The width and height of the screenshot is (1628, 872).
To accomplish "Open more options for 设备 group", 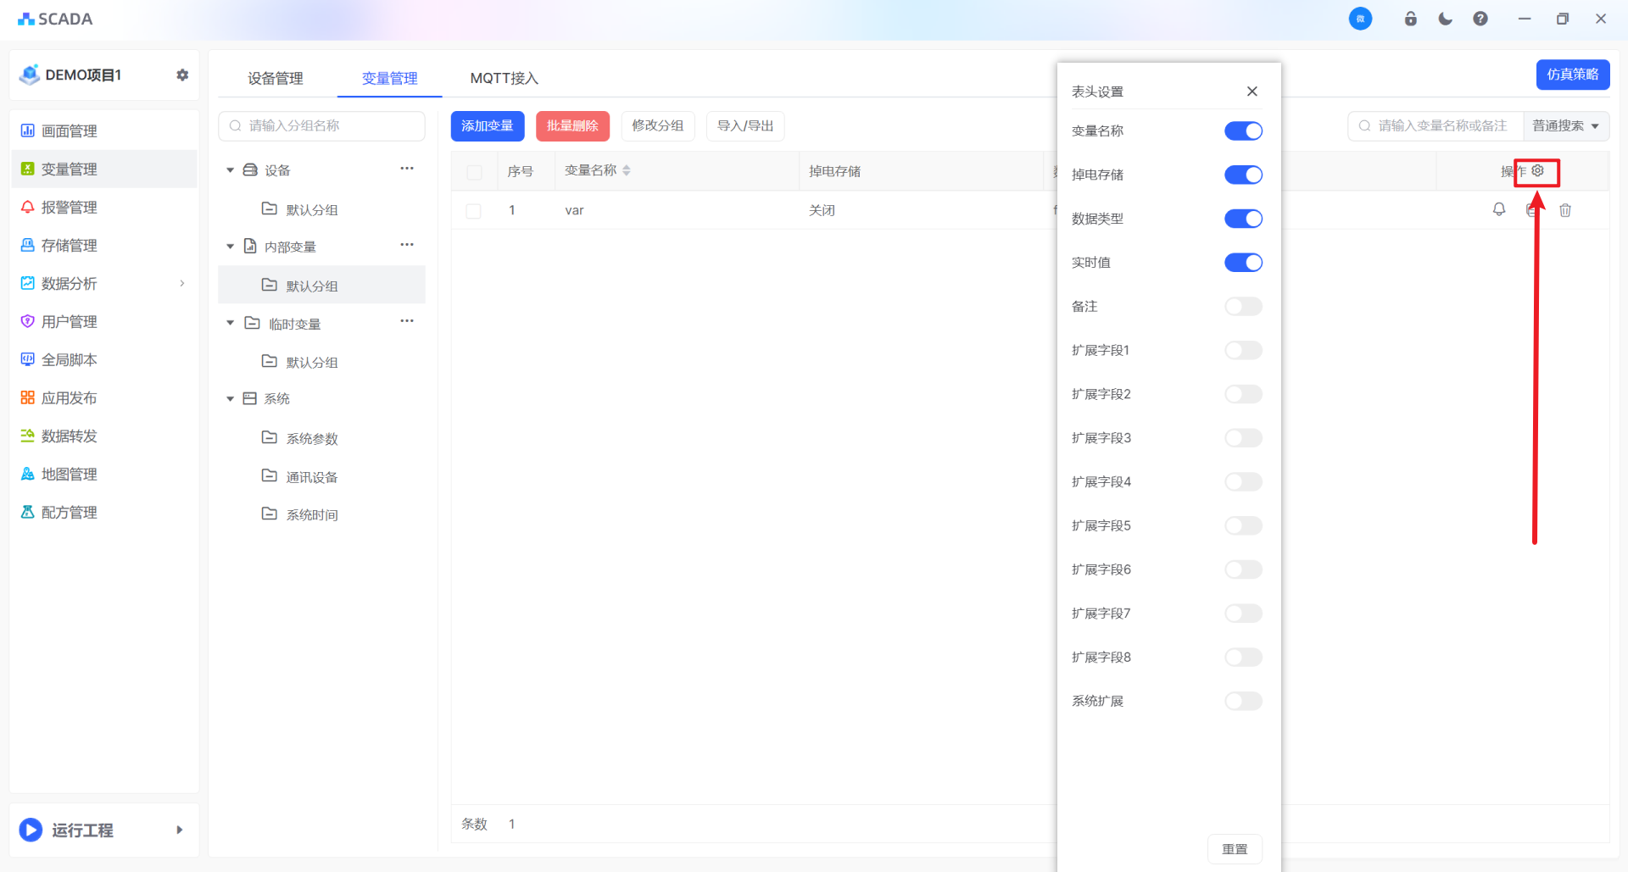I will (407, 169).
